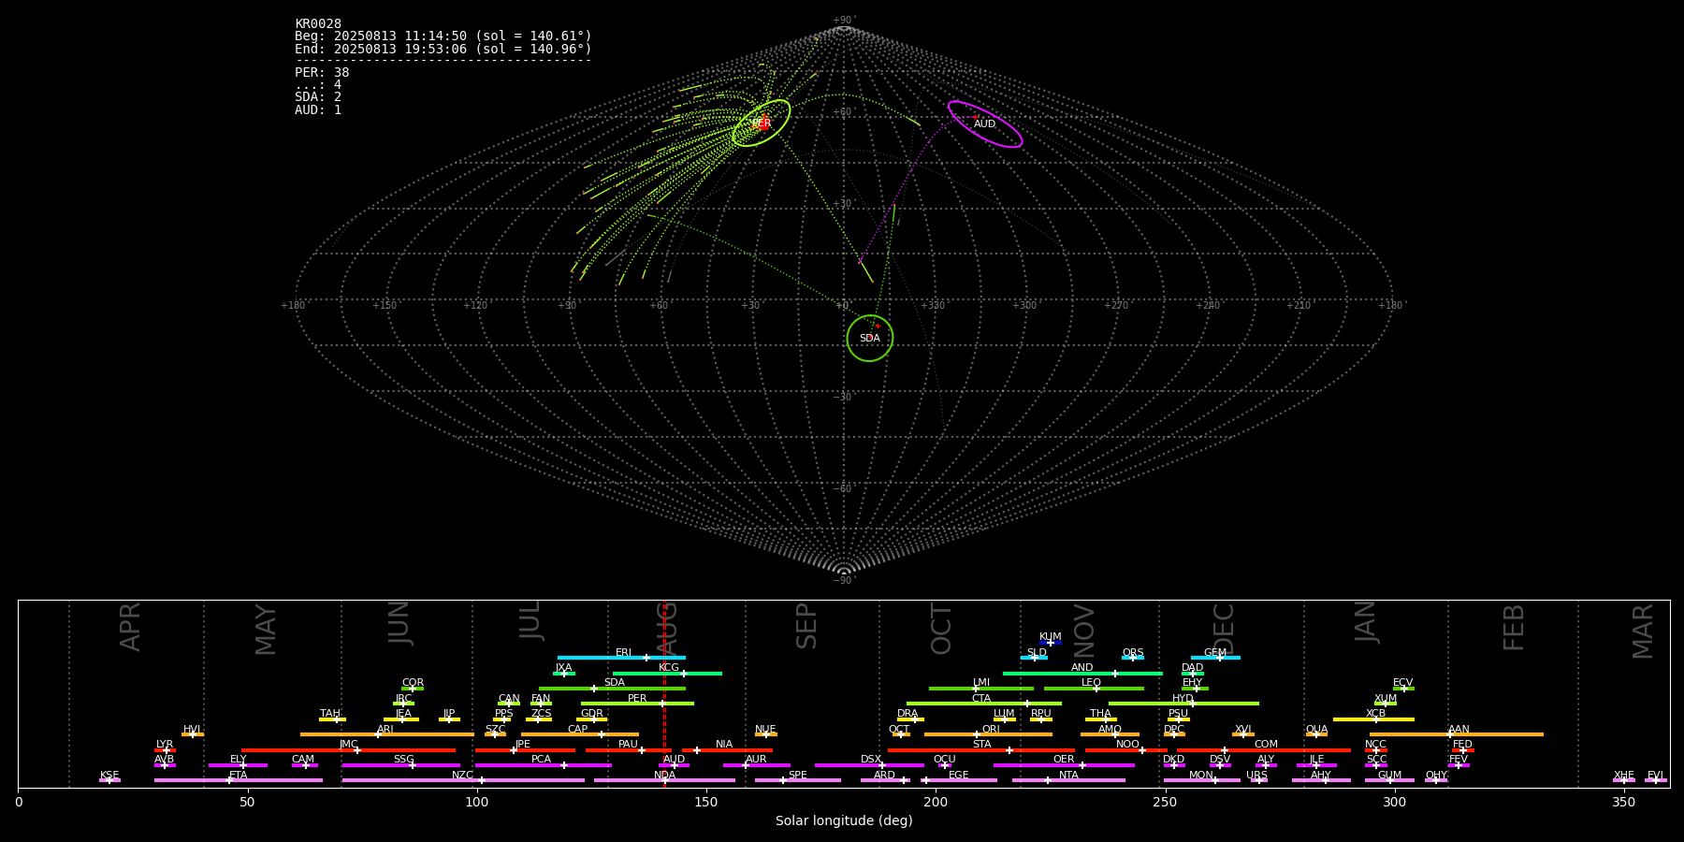
Task: Click the CAP shower label in timeline
Action: 578,730
